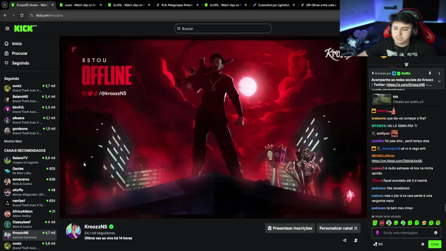Click the kick.com/kroozzns address bar
Viewport: 446px width, 251px height.
click(185, 15)
